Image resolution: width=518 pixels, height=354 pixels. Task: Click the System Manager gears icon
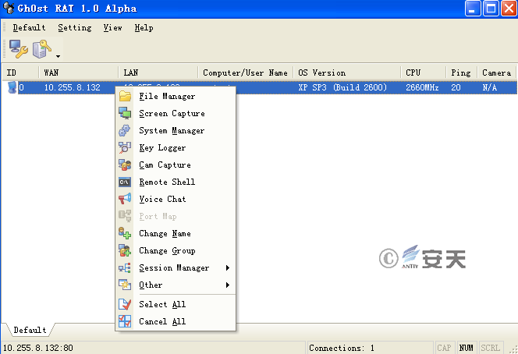(x=125, y=130)
